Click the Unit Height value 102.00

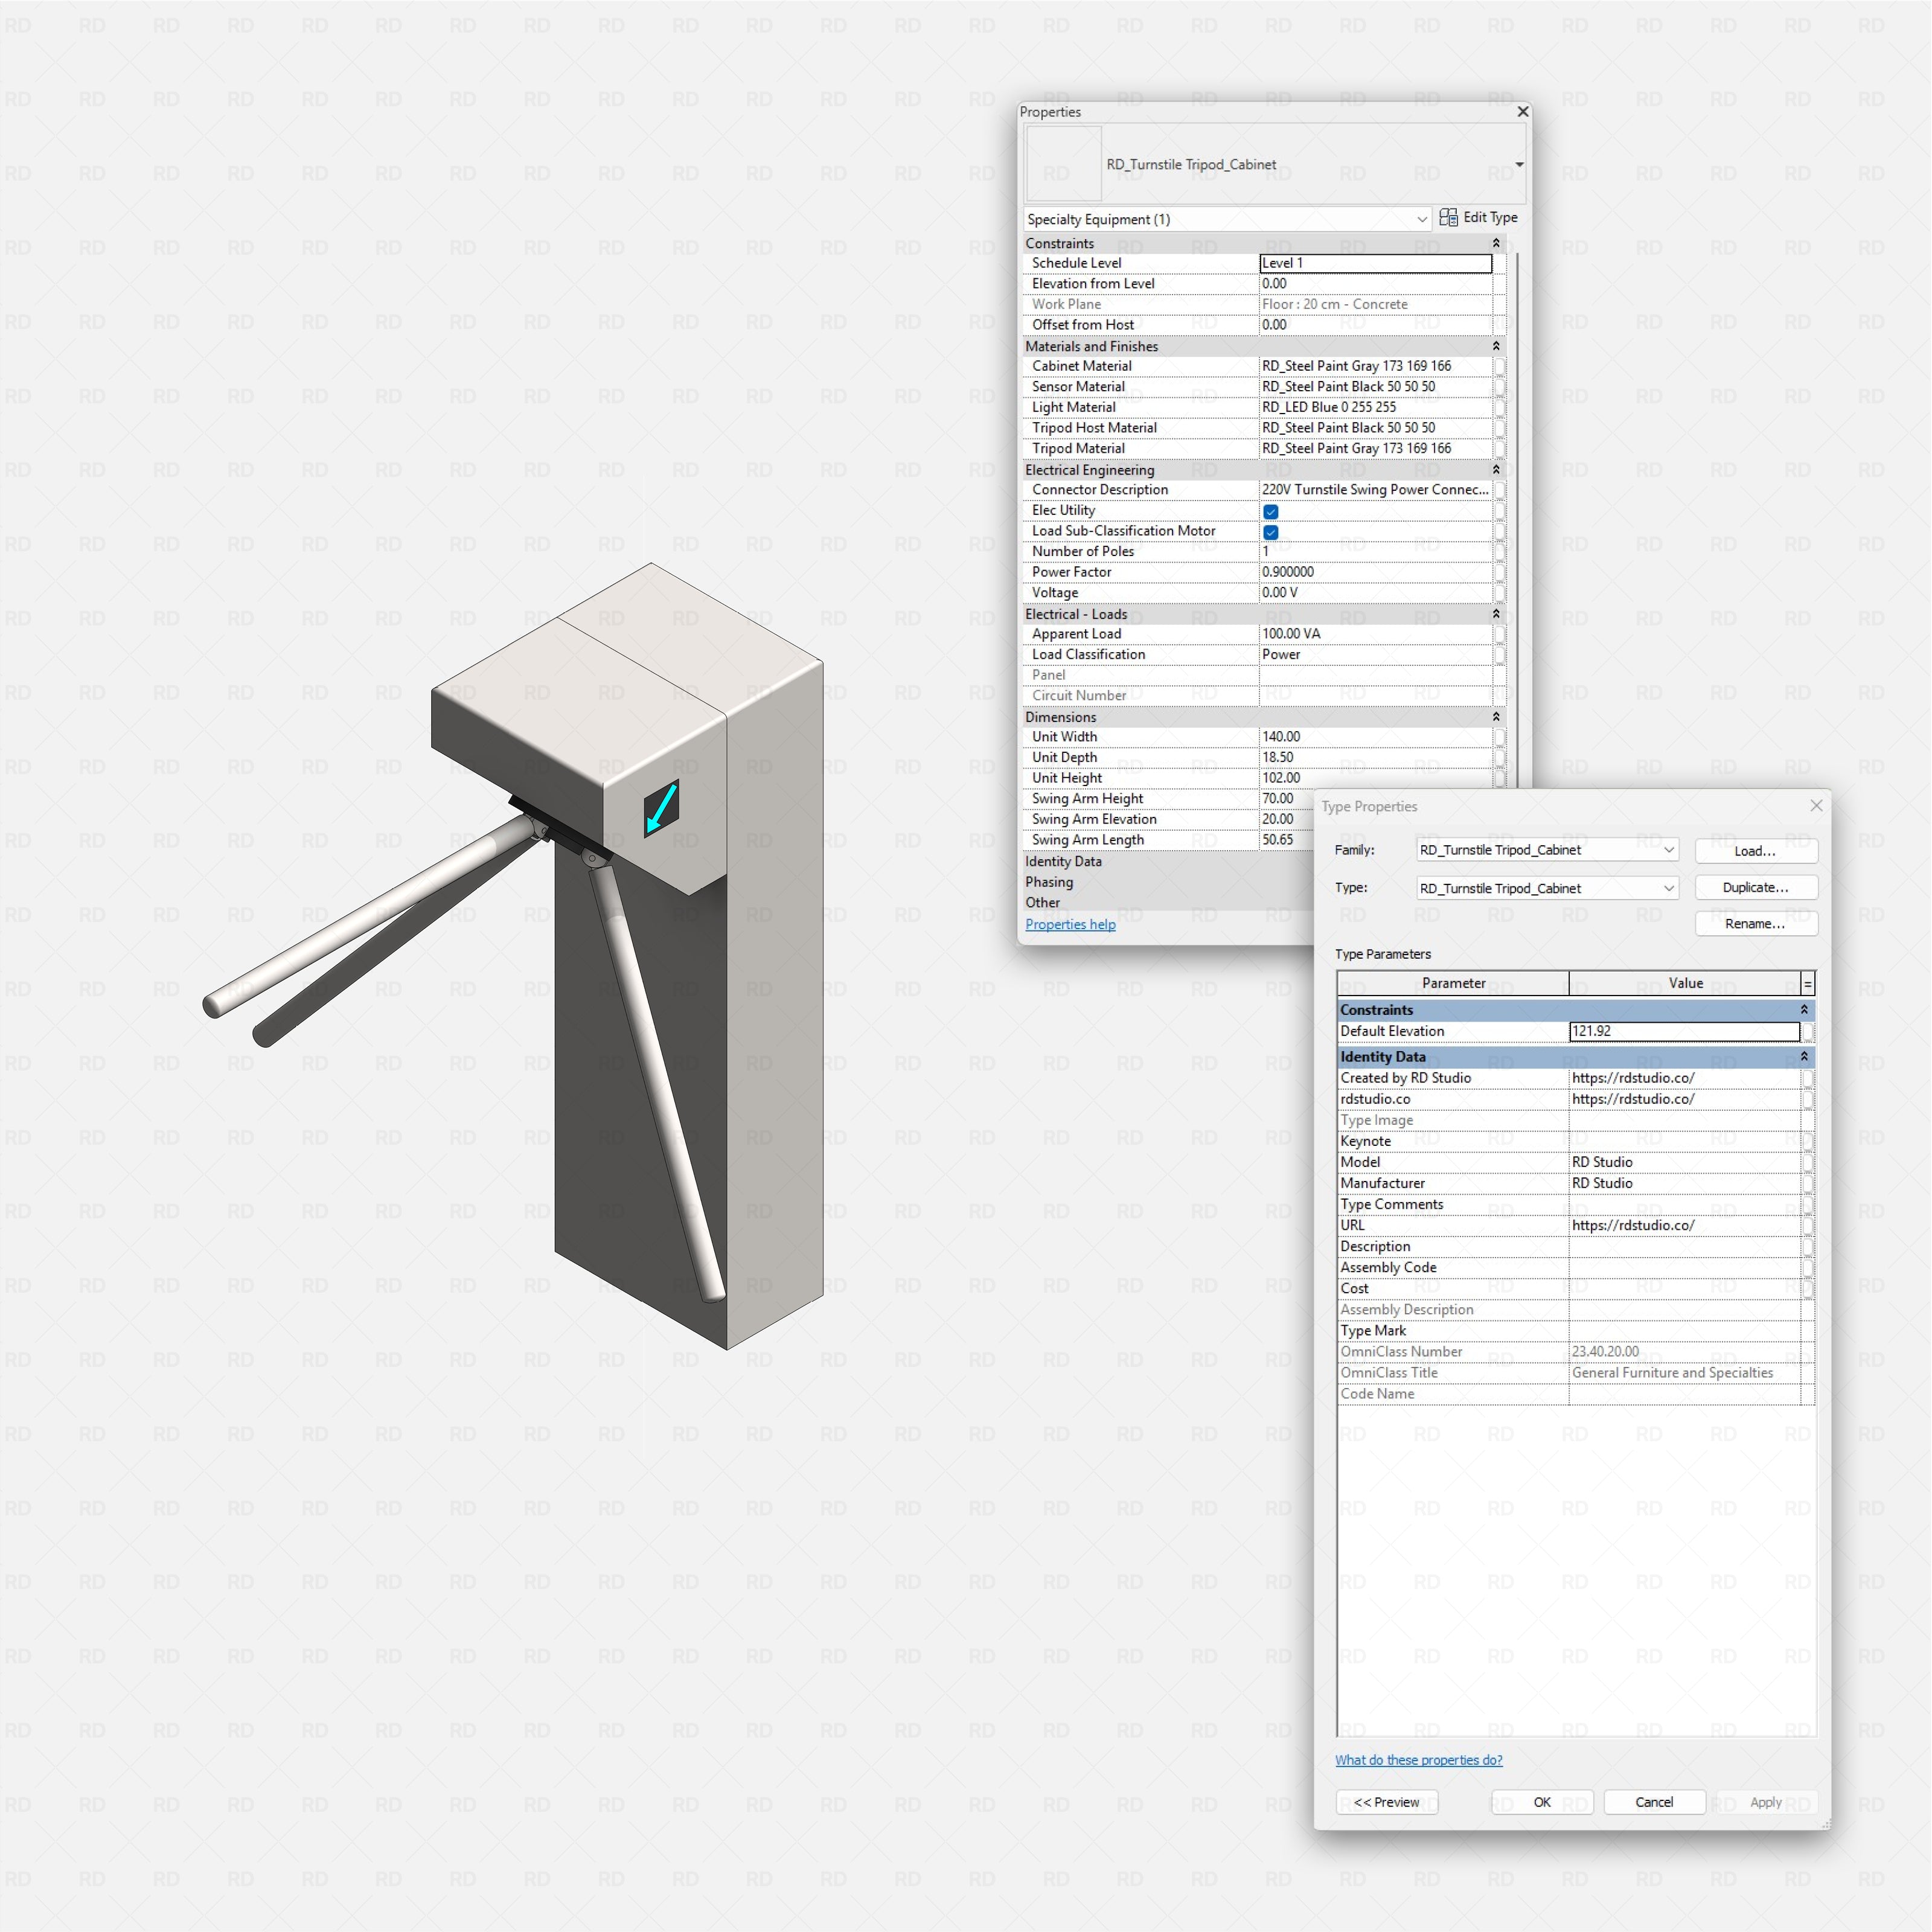click(x=1376, y=778)
